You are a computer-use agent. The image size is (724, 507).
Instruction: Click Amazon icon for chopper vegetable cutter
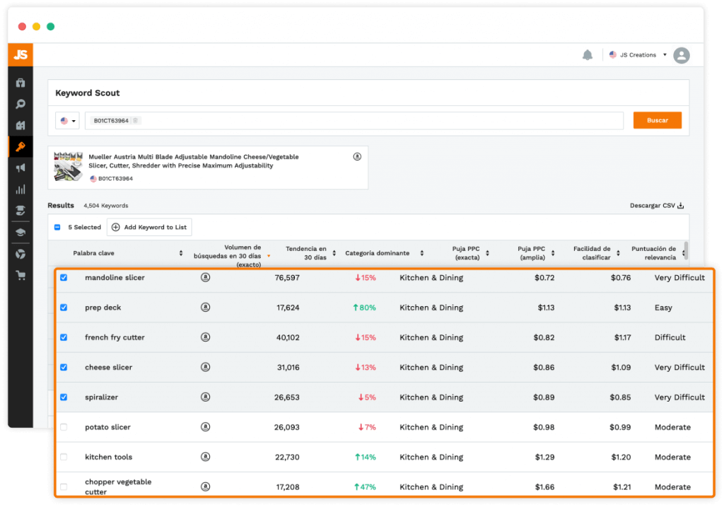click(206, 486)
